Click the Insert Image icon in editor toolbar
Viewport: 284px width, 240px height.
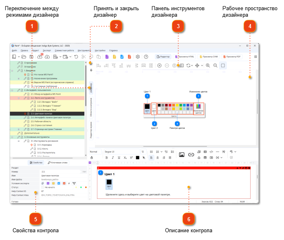coord(182,154)
